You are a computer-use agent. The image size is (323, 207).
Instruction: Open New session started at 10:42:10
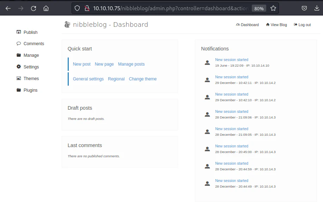pos(232,94)
